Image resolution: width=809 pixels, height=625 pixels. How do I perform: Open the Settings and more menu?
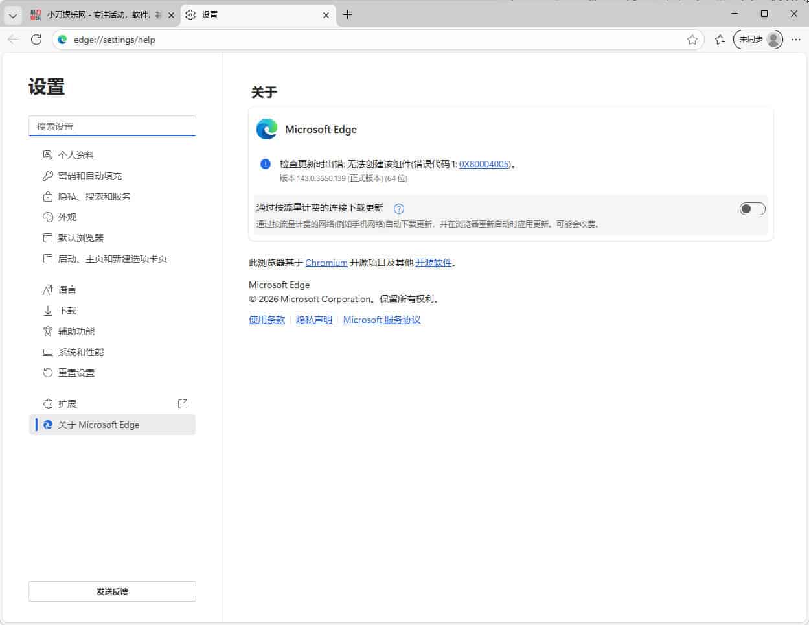click(796, 40)
